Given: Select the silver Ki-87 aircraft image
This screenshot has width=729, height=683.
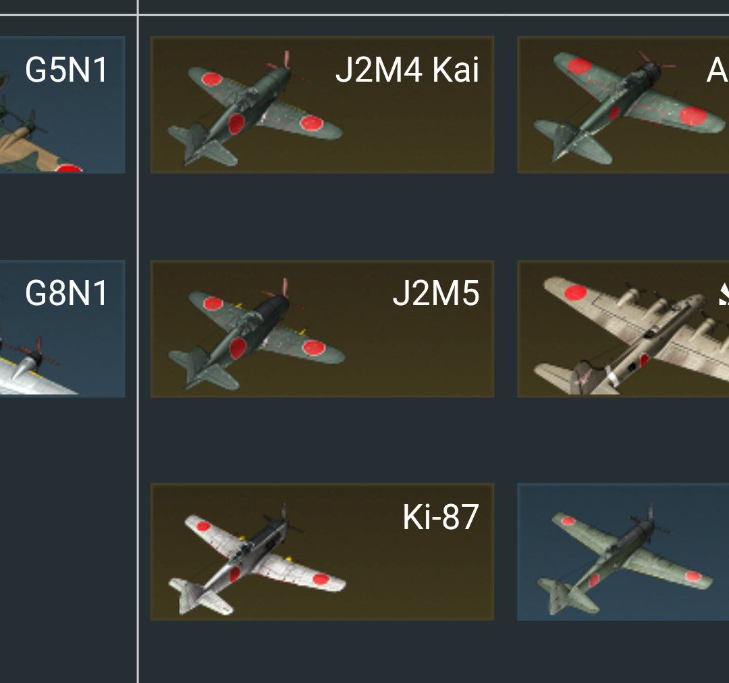Looking at the screenshot, I should (256, 559).
